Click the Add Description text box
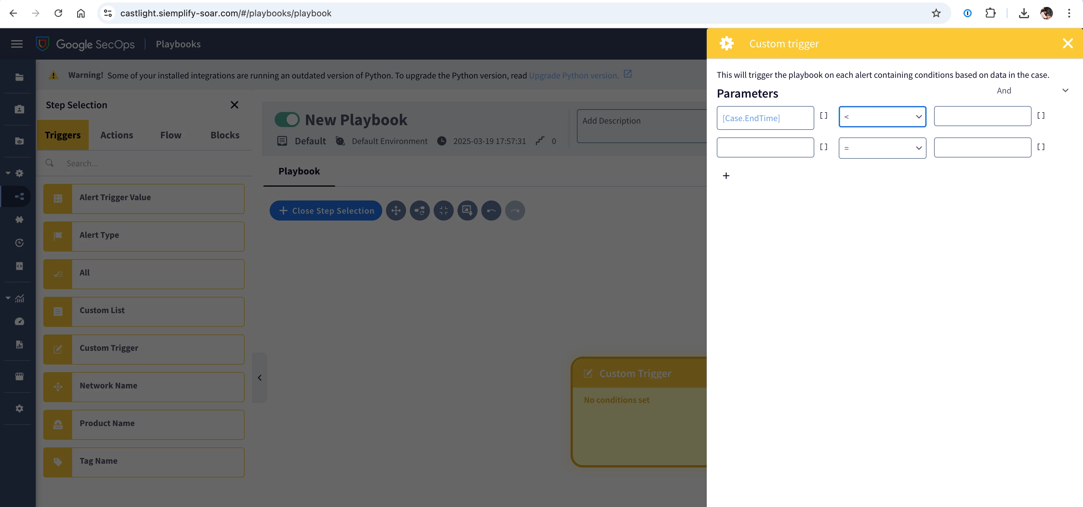 [x=642, y=126]
